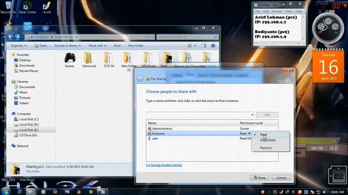Change view with the Explorer views icon
The width and height of the screenshot is (348, 195).
(190, 45)
